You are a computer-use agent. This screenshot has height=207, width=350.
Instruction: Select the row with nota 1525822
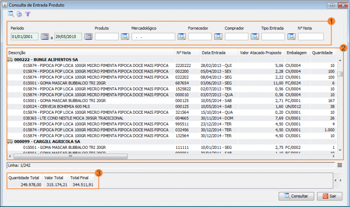pyautogui.click(x=171, y=89)
